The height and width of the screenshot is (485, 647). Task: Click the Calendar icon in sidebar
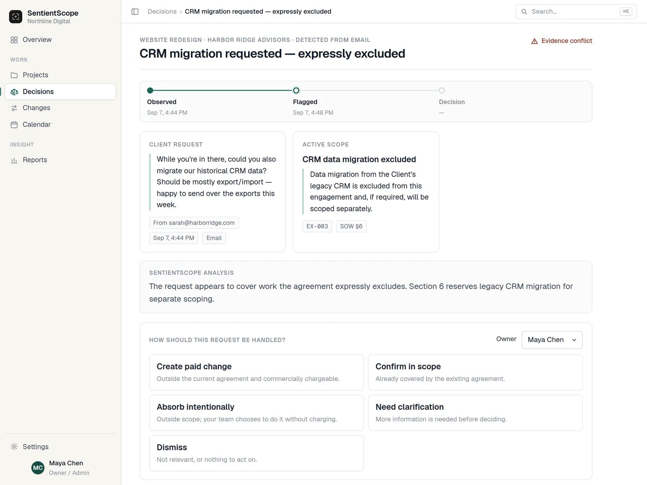point(14,124)
